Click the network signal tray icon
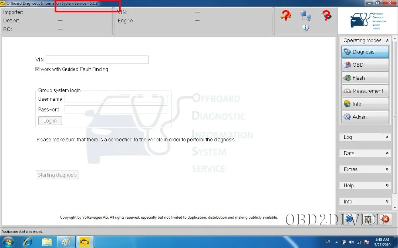 [x=359, y=242]
